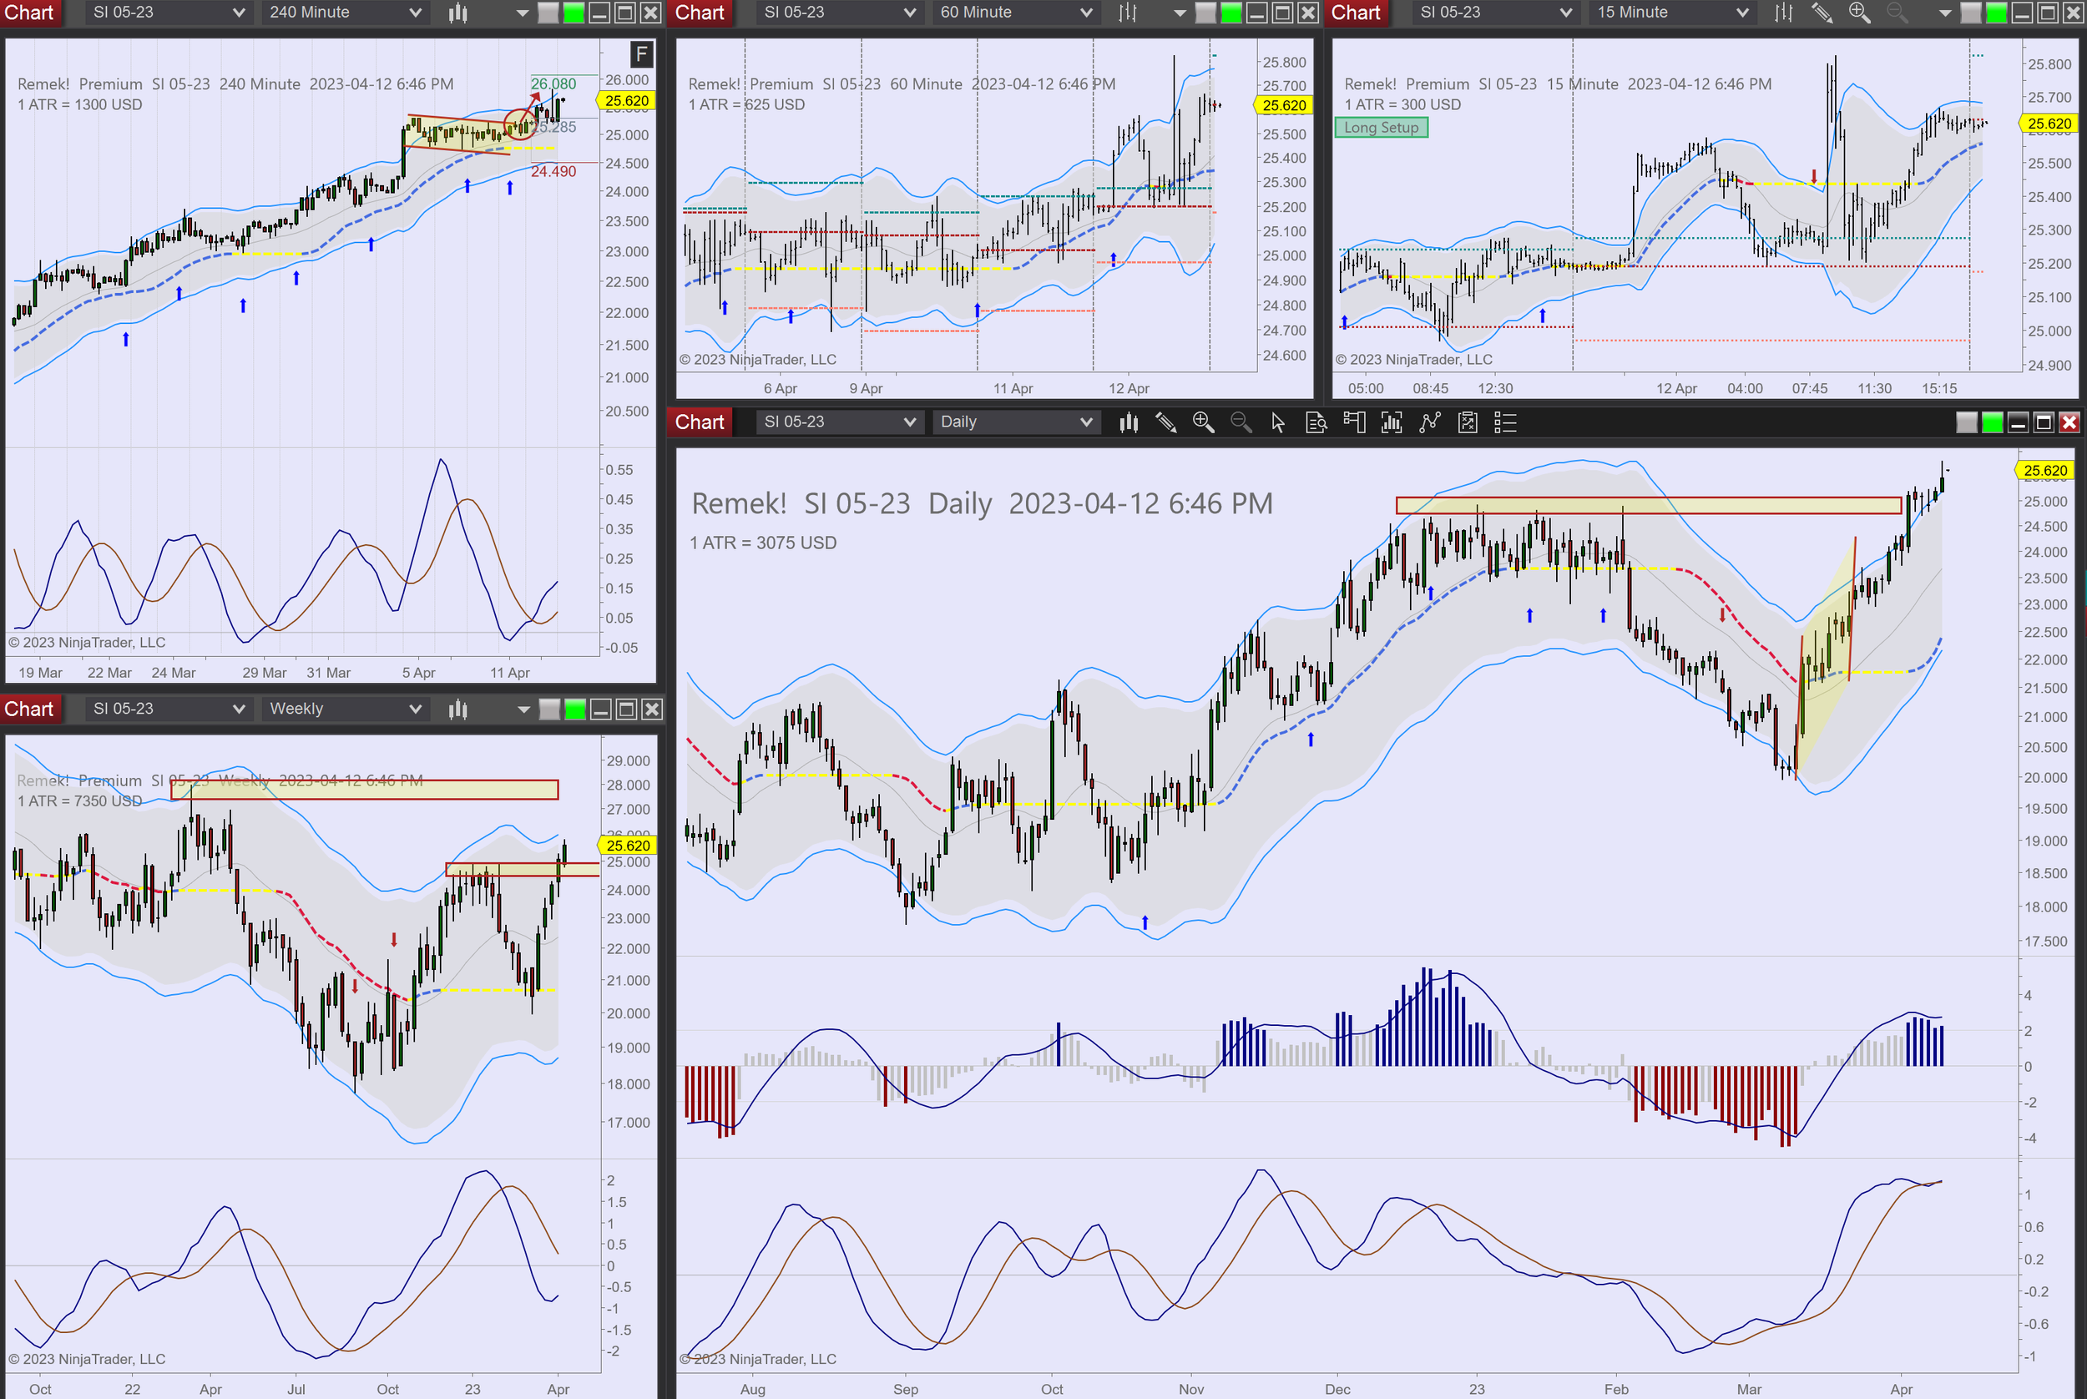Select the Chart tab of Daily window

pyautogui.click(x=700, y=422)
